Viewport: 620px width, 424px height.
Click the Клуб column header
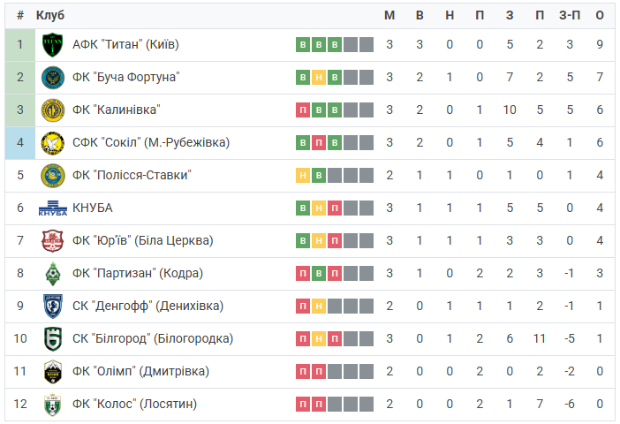coord(49,15)
